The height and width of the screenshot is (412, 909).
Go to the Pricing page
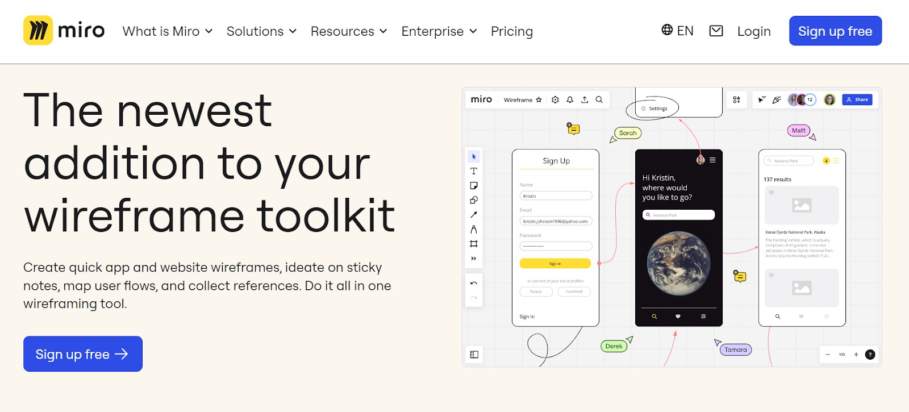pos(511,31)
